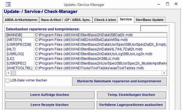Click the Access form icon in title bar
The image size is (182, 110).
point(8,4)
